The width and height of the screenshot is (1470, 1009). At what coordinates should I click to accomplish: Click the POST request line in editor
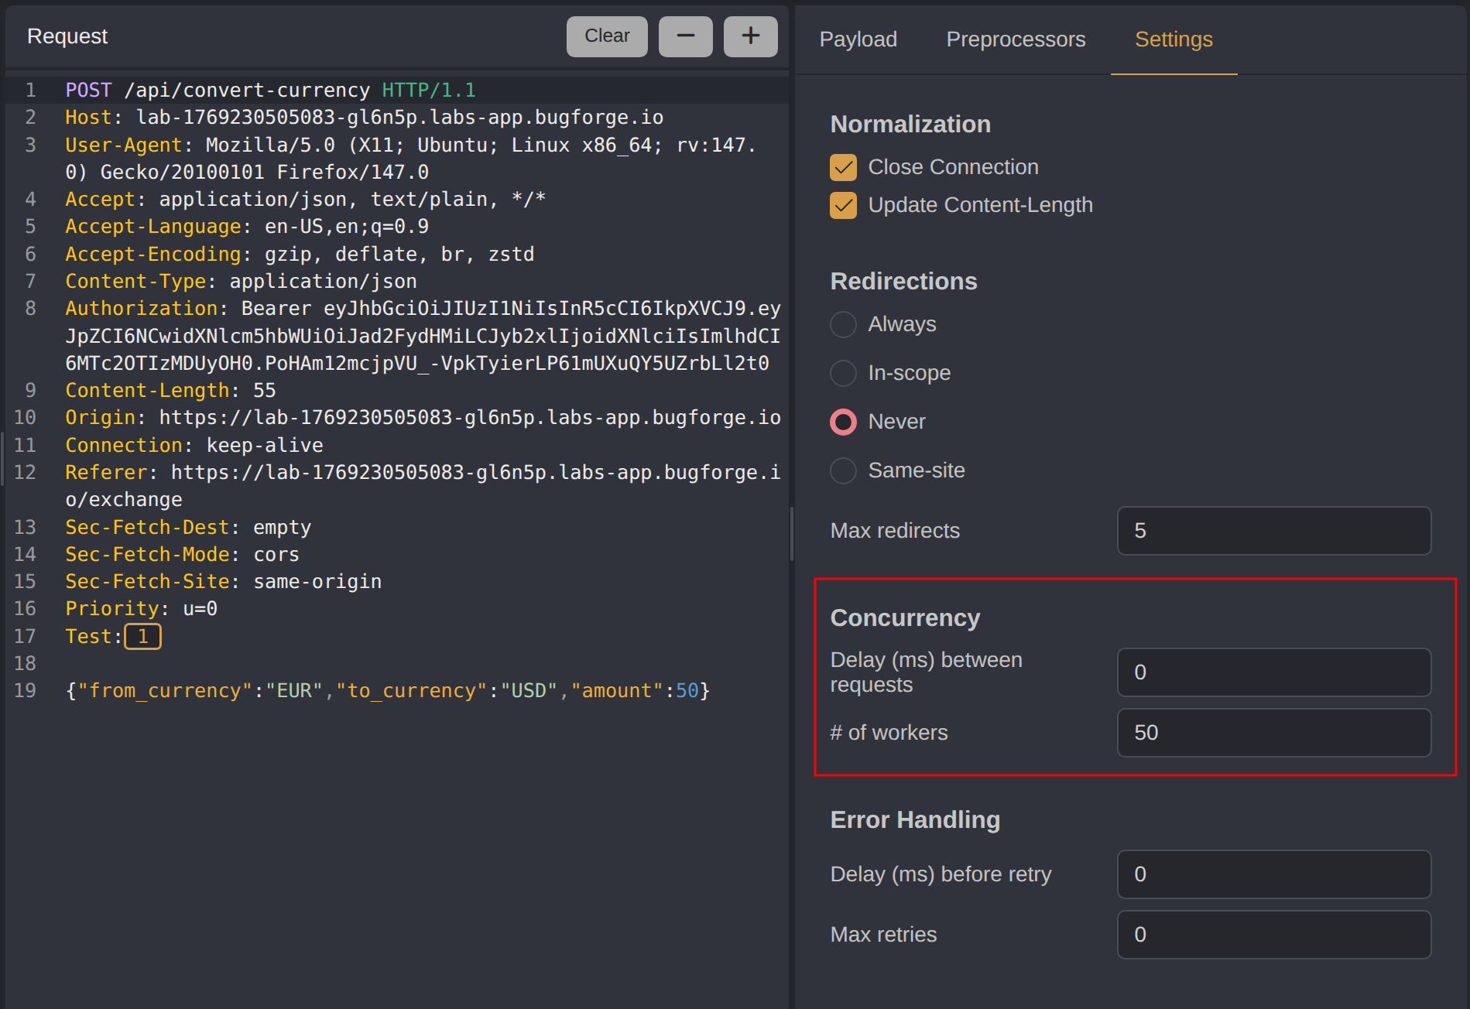[271, 91]
